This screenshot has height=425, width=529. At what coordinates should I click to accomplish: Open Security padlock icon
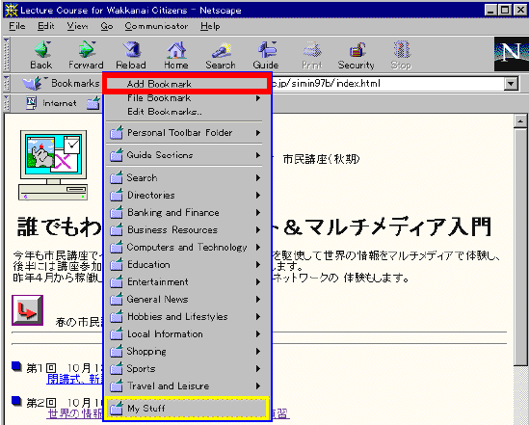(357, 55)
